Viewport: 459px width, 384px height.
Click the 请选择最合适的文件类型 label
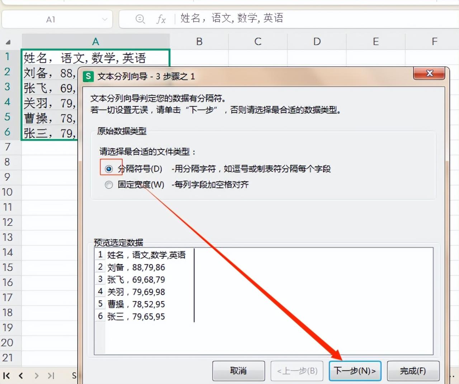[147, 152]
